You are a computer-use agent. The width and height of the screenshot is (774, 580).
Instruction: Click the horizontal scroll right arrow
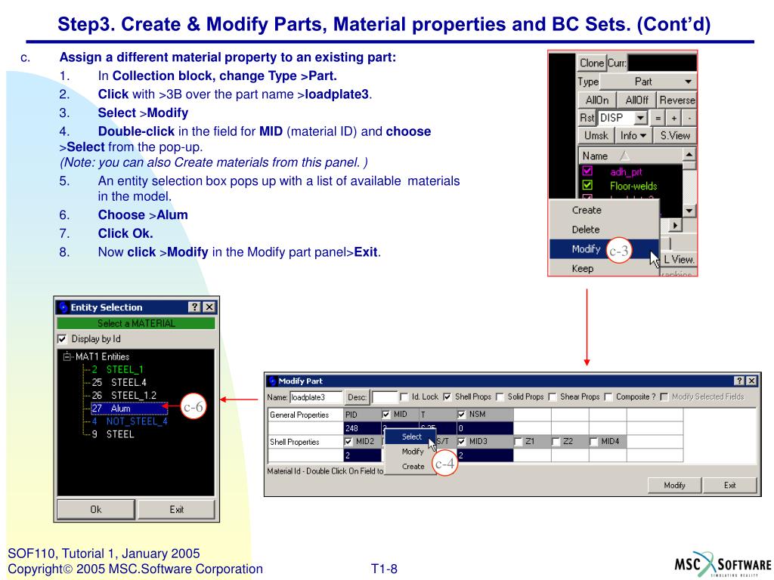point(675,225)
